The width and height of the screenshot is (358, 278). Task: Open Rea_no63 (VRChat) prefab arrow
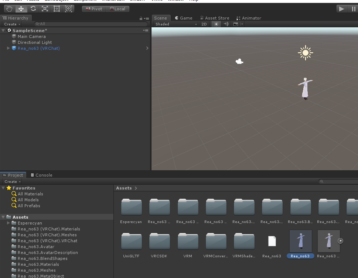pos(147,48)
